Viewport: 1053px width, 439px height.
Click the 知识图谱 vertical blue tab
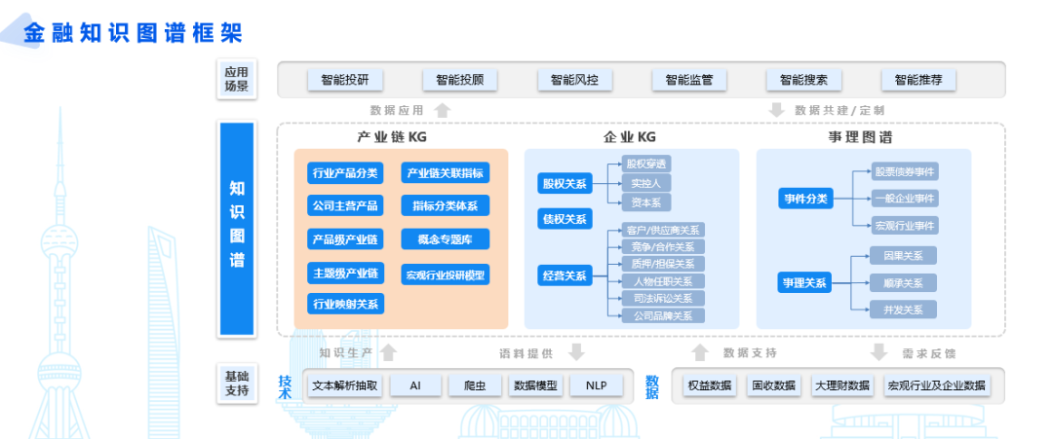coord(237,225)
